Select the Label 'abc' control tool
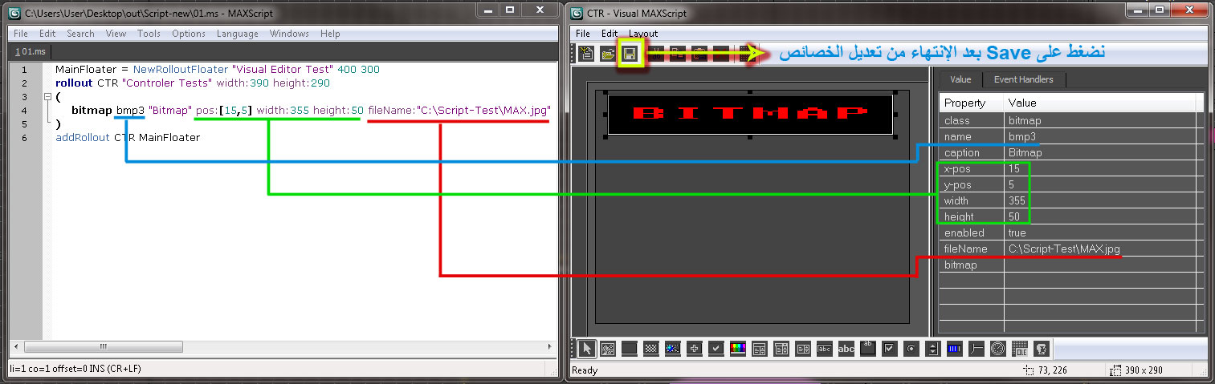The width and height of the screenshot is (1215, 384). [846, 349]
